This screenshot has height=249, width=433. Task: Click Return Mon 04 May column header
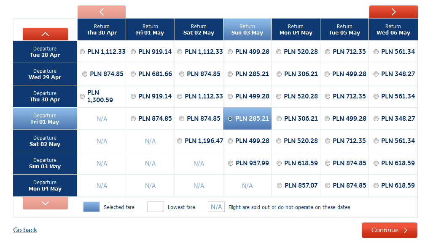pyautogui.click(x=296, y=29)
